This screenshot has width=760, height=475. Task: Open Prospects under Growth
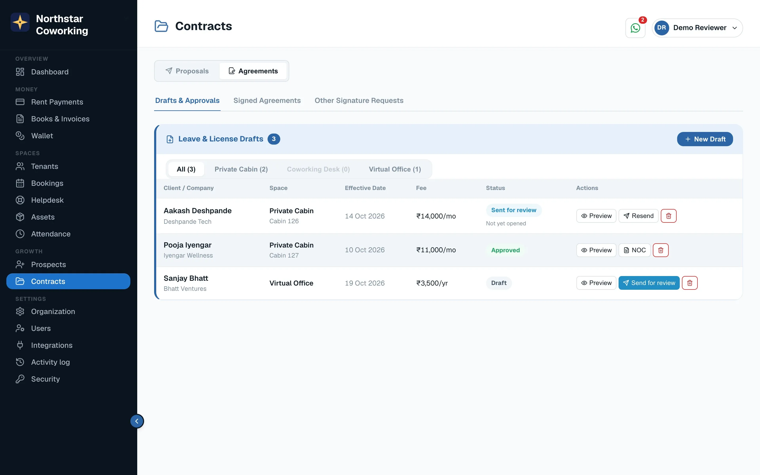[x=68, y=264]
